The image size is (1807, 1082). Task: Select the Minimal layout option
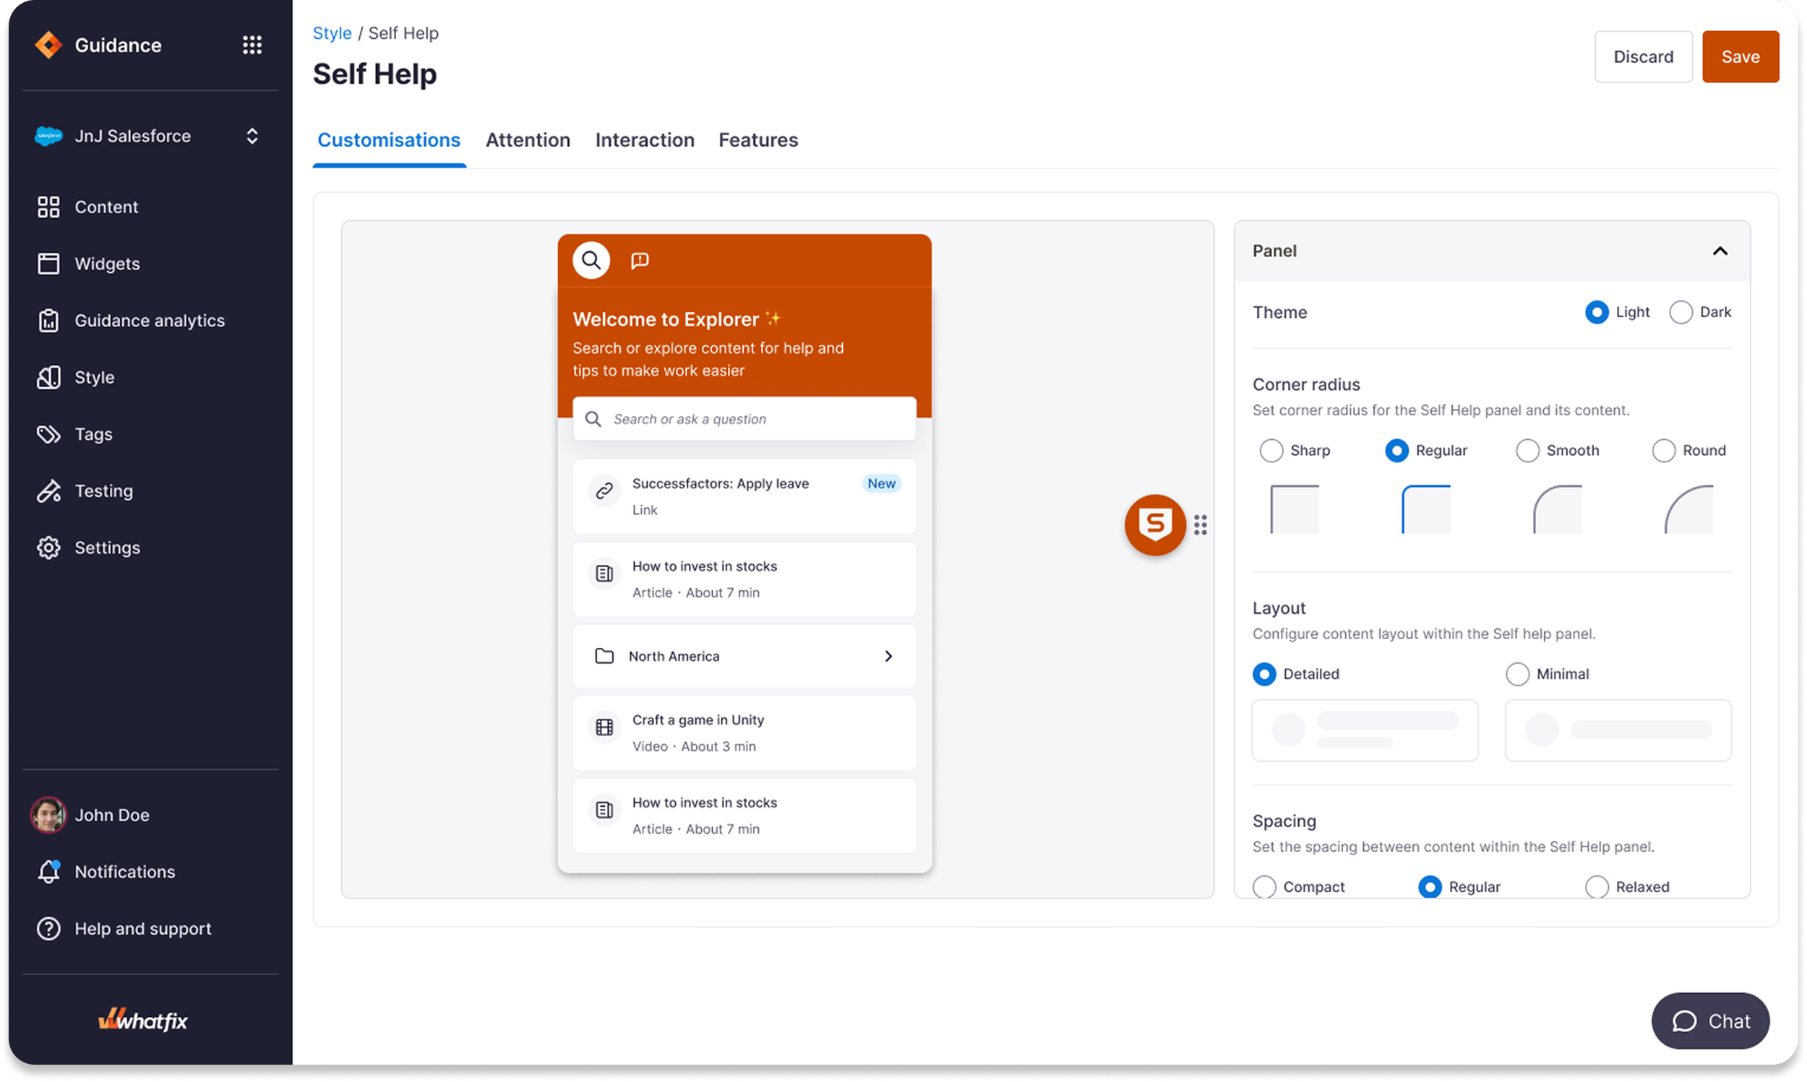1517,675
